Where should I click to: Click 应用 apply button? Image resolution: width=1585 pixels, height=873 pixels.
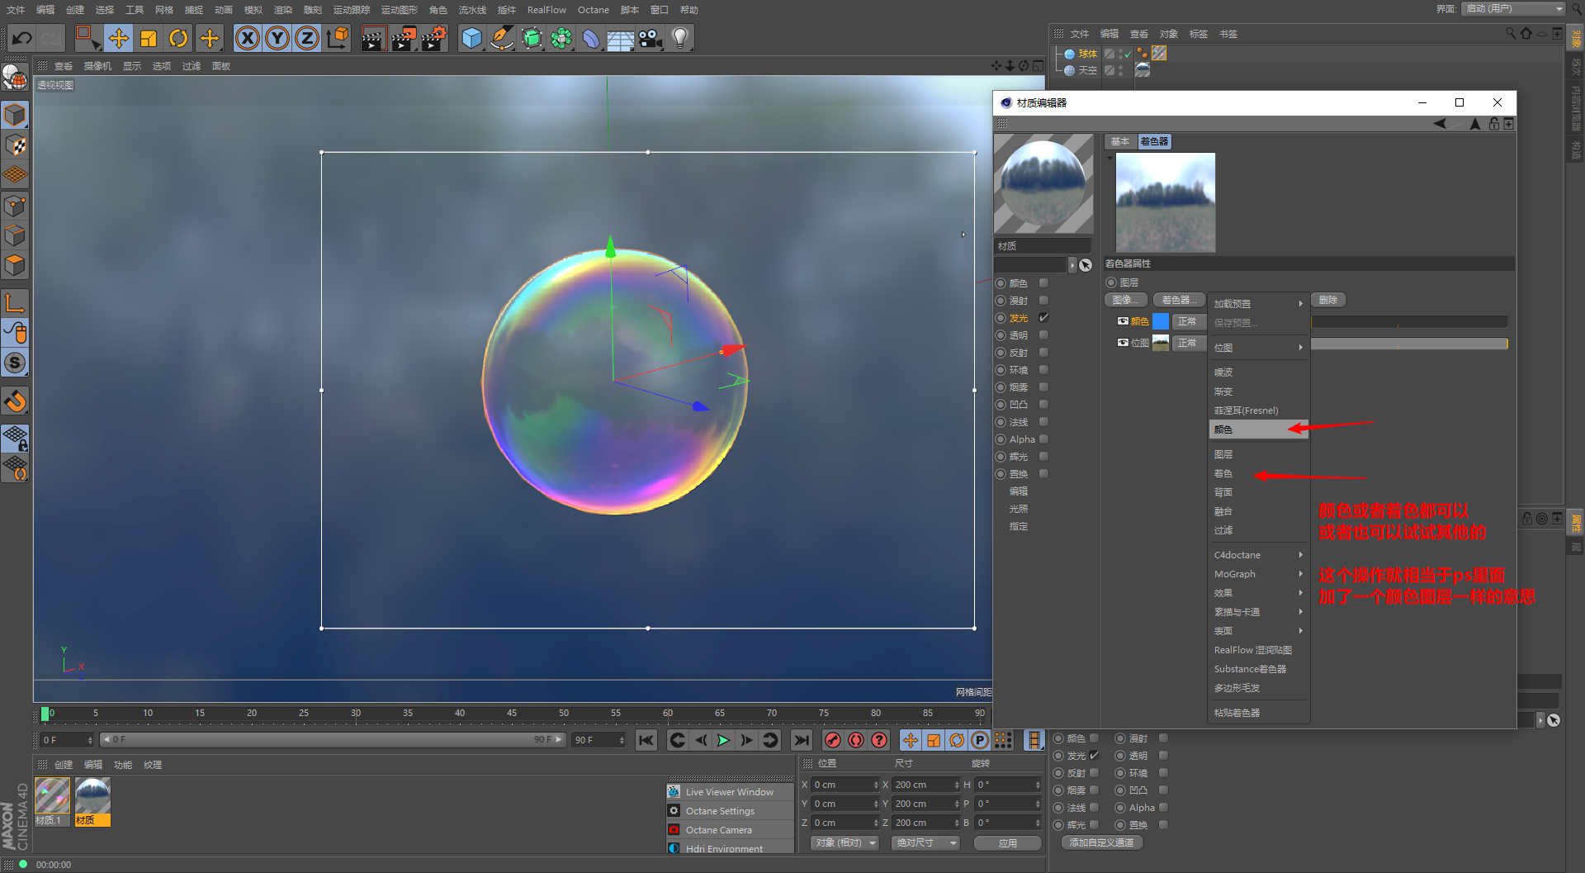[1007, 843]
